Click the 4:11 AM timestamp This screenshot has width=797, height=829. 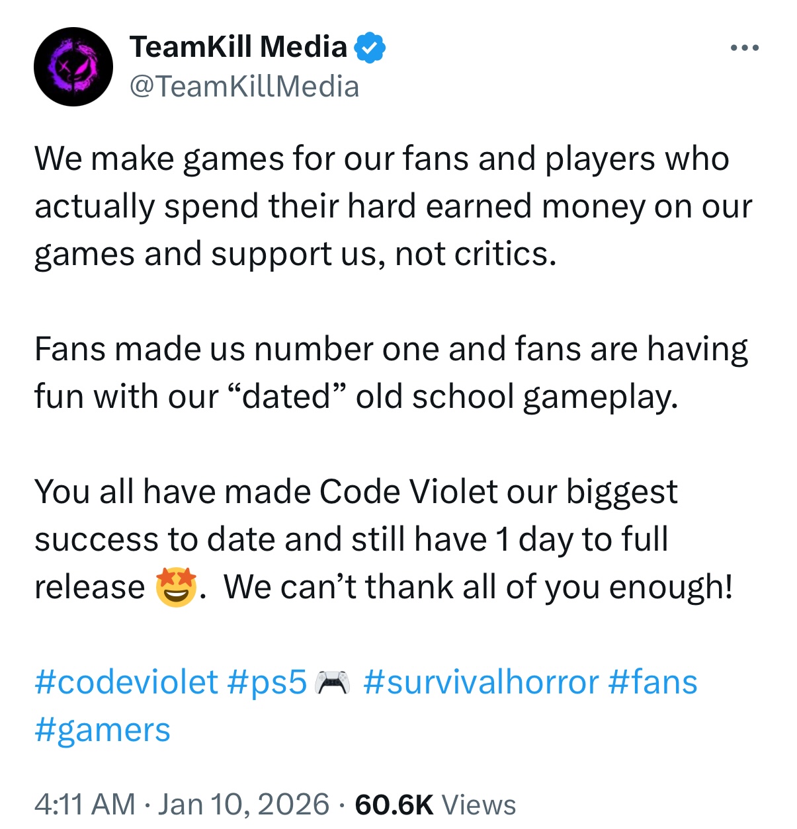click(85, 805)
